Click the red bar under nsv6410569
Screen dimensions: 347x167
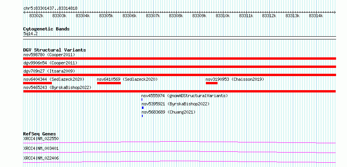(x=109, y=83)
